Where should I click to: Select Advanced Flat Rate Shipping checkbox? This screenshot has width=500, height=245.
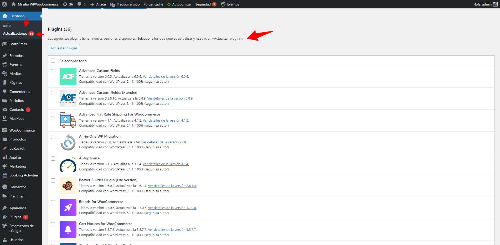(53, 115)
